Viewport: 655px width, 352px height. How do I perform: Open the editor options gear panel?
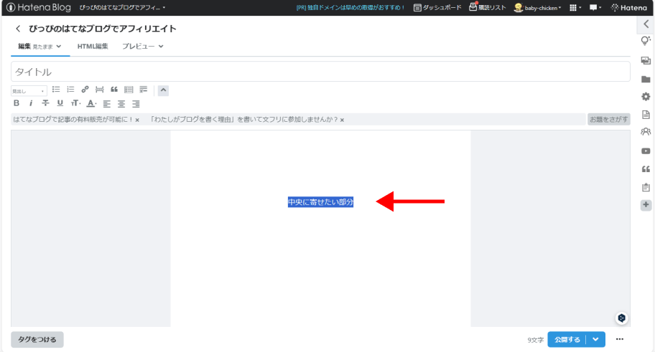(646, 96)
